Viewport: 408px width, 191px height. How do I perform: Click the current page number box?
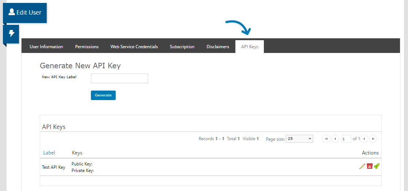(x=346, y=139)
